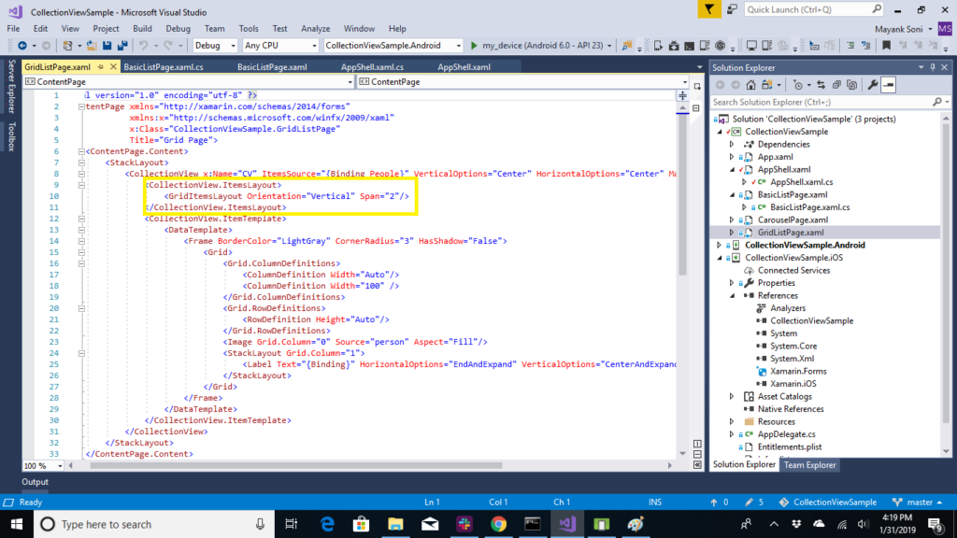Open File Explorer from the taskbar

[x=395, y=524]
